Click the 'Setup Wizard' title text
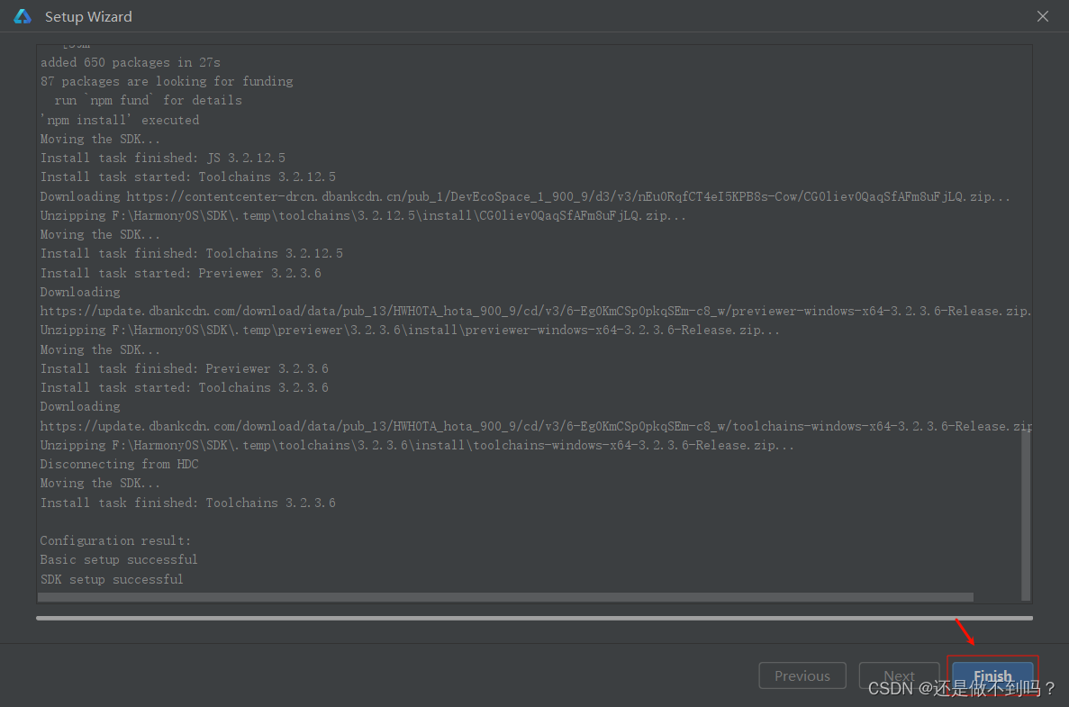The height and width of the screenshot is (707, 1069). coord(88,16)
